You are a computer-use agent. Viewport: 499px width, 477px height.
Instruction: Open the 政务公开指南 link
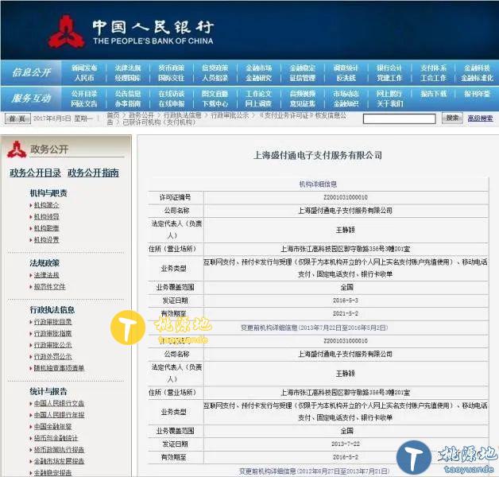pyautogui.click(x=93, y=173)
